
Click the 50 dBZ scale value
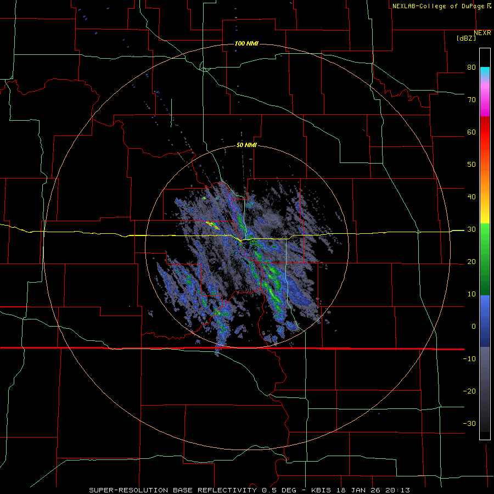point(471,165)
